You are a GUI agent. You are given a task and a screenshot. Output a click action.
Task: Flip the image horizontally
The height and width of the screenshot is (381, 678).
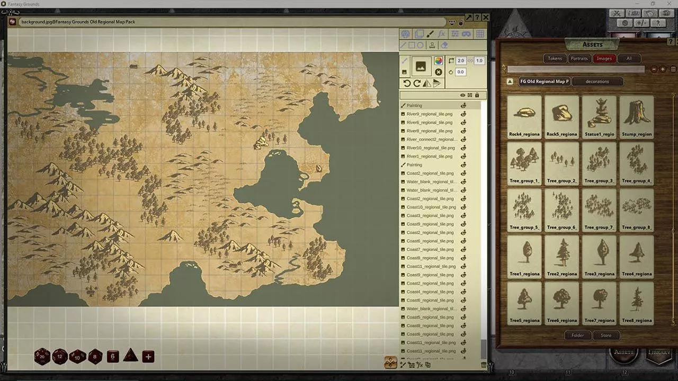427,83
